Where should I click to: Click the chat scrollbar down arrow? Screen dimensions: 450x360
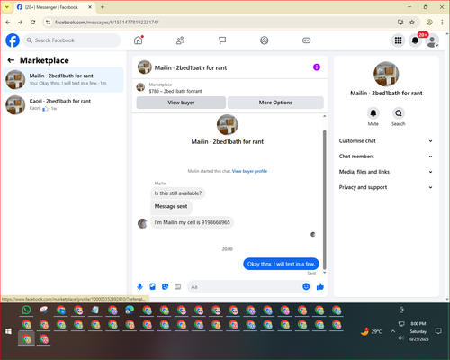(324, 273)
